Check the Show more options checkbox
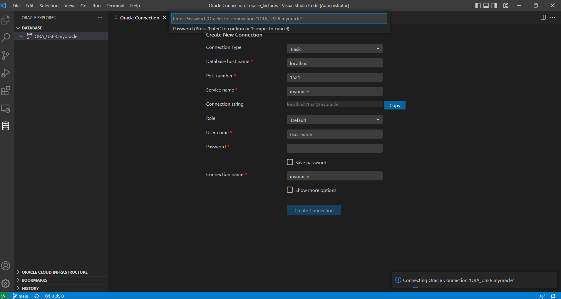 point(290,190)
